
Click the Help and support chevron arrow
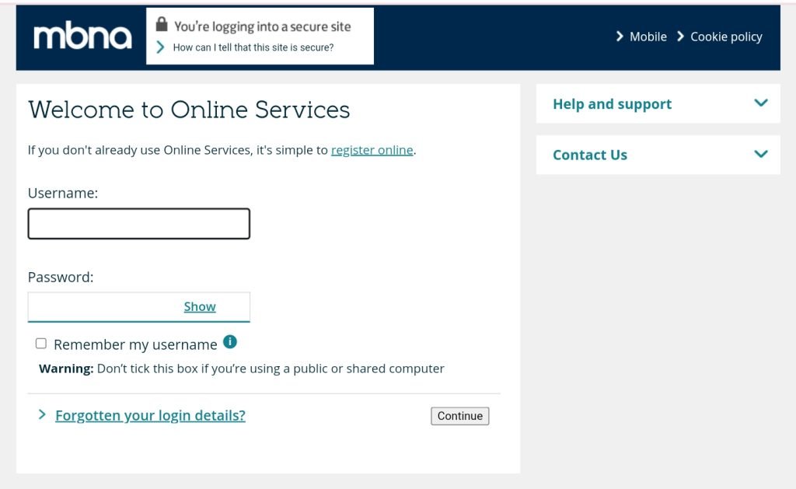coord(760,103)
